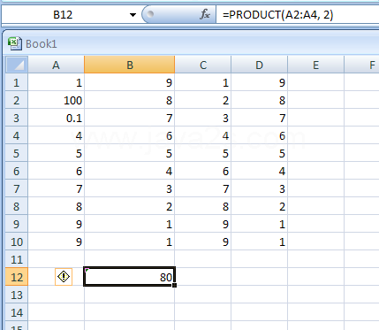Click the error warning icon beside B12

click(64, 277)
